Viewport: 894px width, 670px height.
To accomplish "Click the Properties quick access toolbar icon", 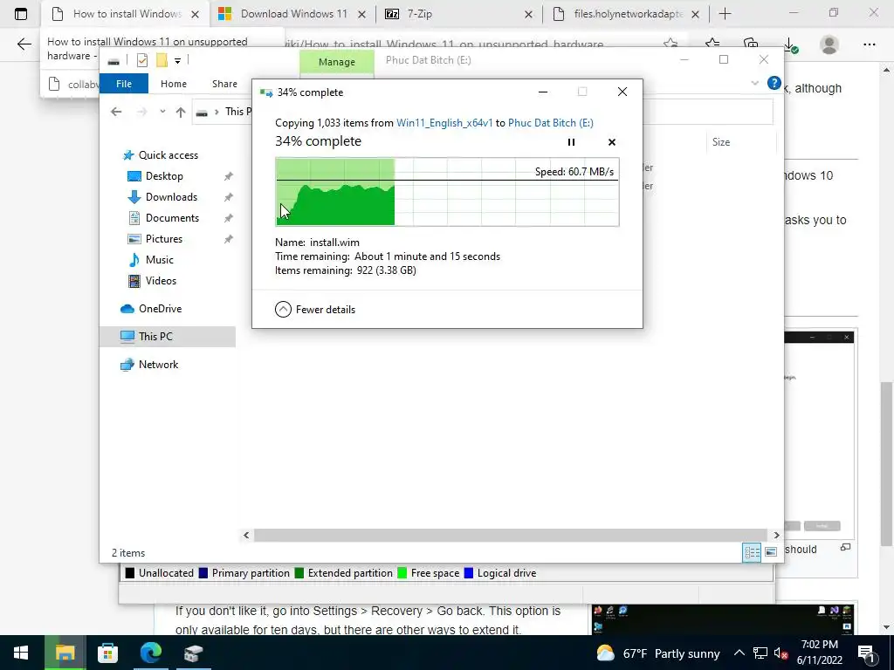I will (x=142, y=60).
